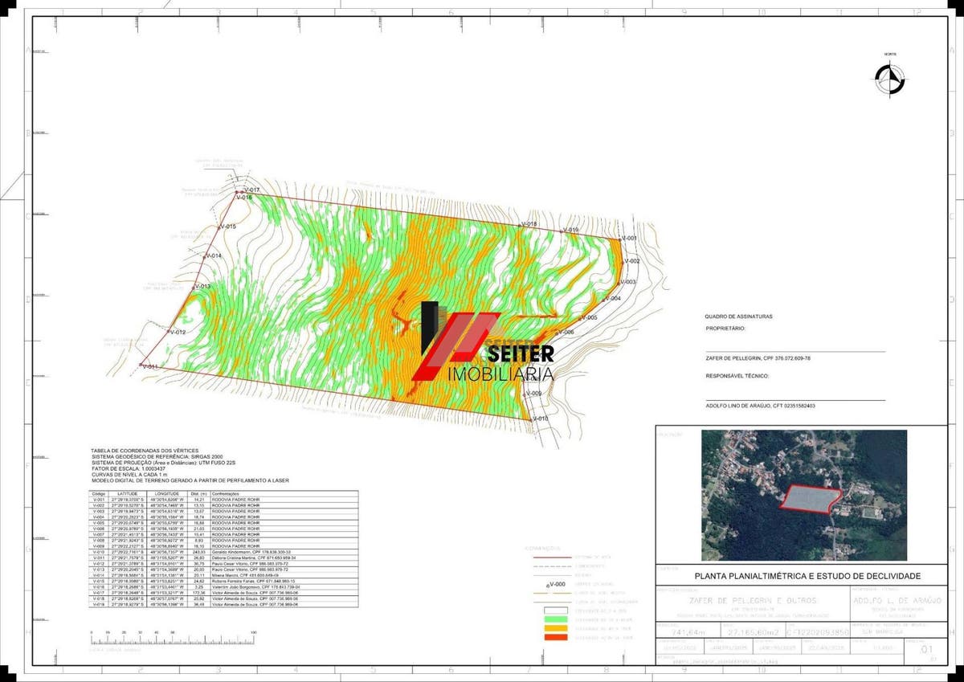Click vertex marker V-011 on the plan
Image resolution: width=964 pixels, height=682 pixels.
(149, 366)
